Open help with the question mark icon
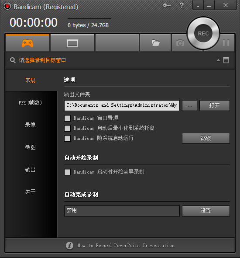This screenshot has width=240, height=258. coord(182,5)
